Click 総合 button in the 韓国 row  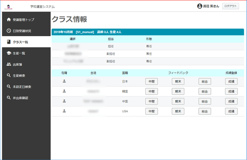205,91
